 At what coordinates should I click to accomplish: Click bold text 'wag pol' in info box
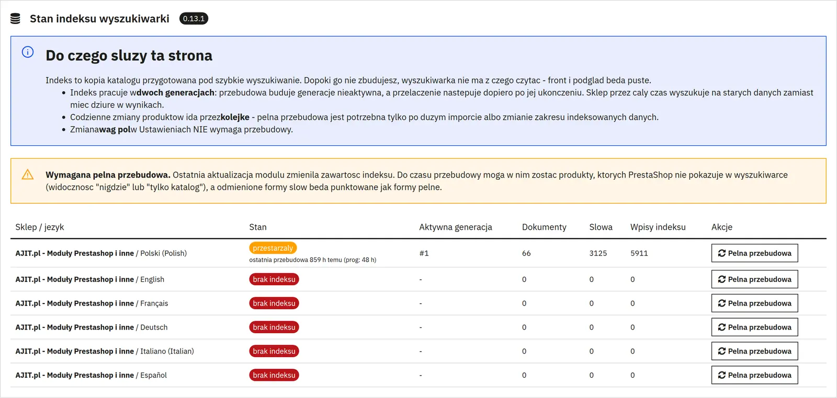[x=115, y=130]
